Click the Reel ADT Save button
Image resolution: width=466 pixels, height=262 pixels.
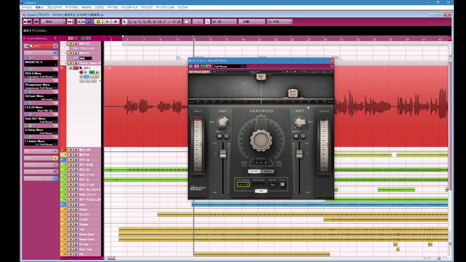(325, 72)
